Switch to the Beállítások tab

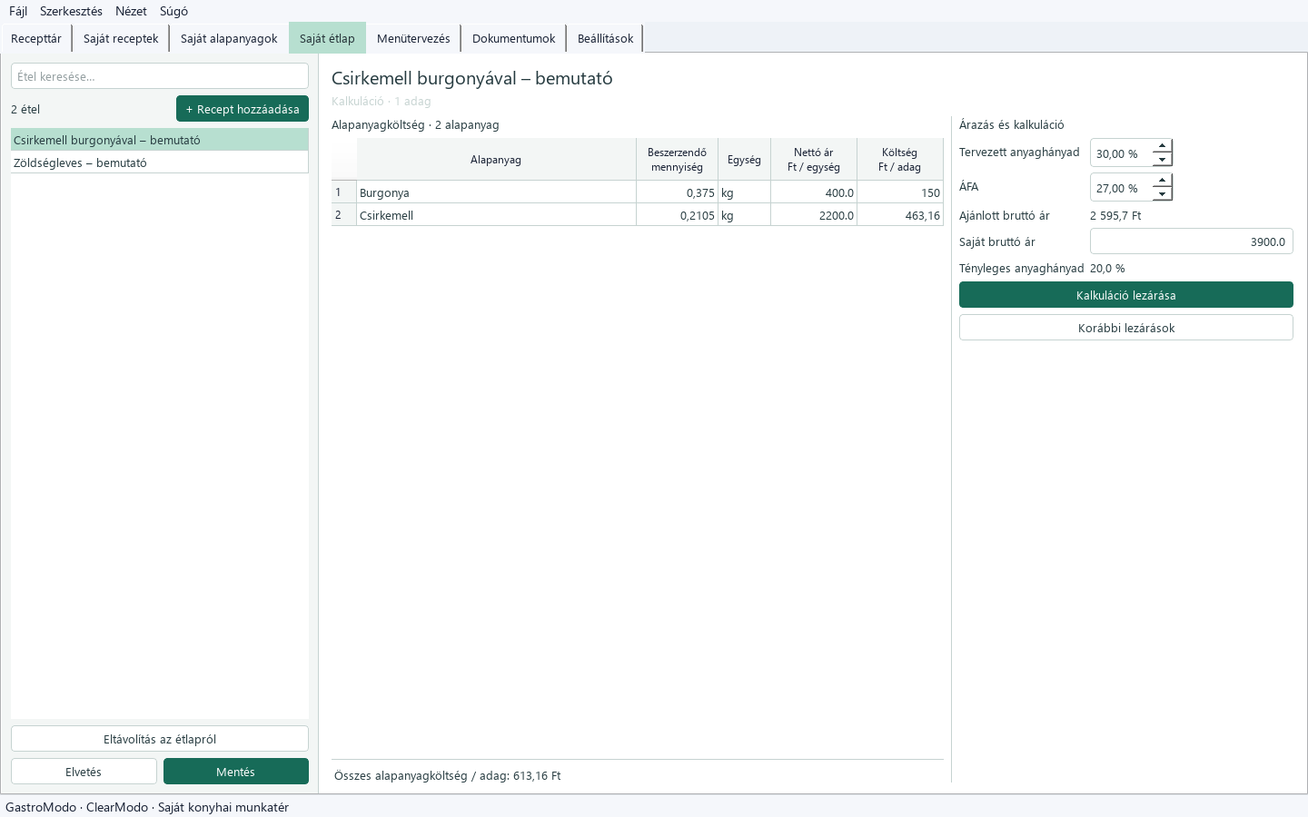tap(605, 38)
